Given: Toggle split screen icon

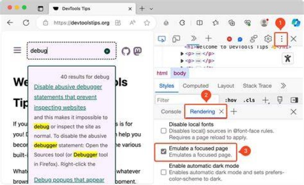Looking at the screenshot, I should coord(199,23).
